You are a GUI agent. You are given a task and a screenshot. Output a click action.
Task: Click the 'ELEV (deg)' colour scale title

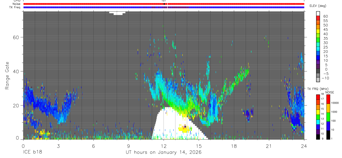318,6
